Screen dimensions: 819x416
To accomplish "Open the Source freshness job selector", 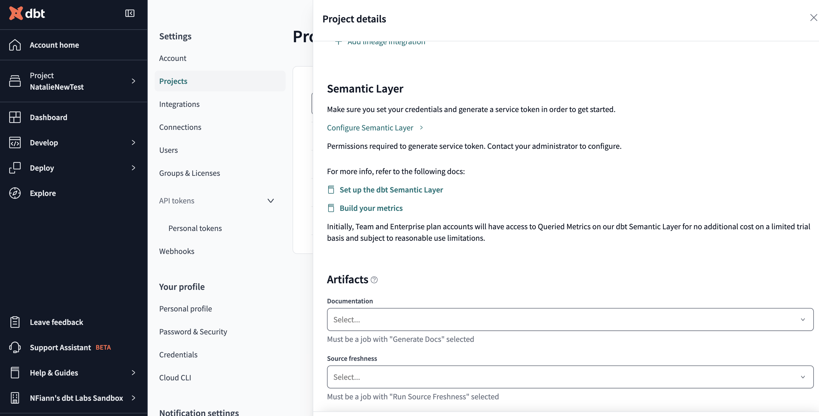I will 569,377.
